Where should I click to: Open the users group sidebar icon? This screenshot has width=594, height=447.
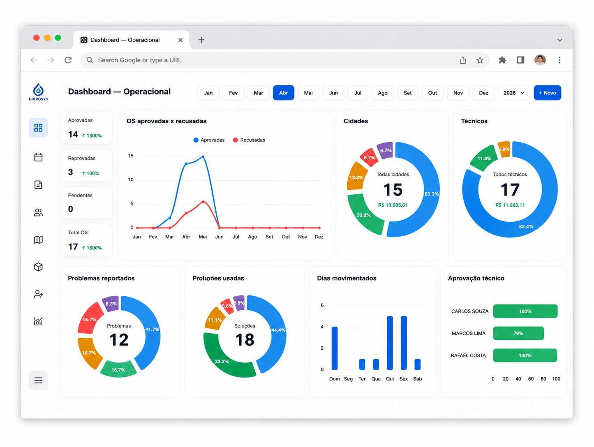point(38,212)
